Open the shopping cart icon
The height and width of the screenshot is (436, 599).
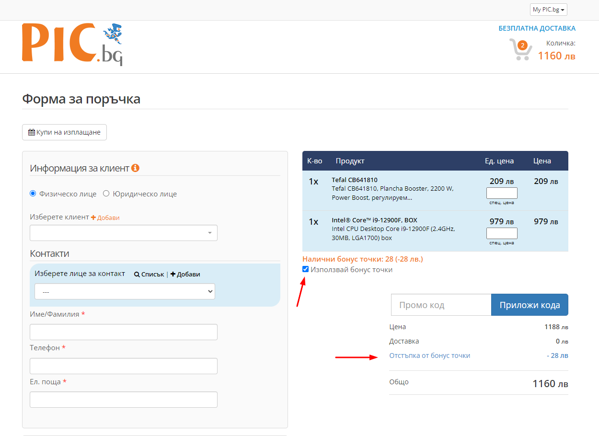click(520, 49)
